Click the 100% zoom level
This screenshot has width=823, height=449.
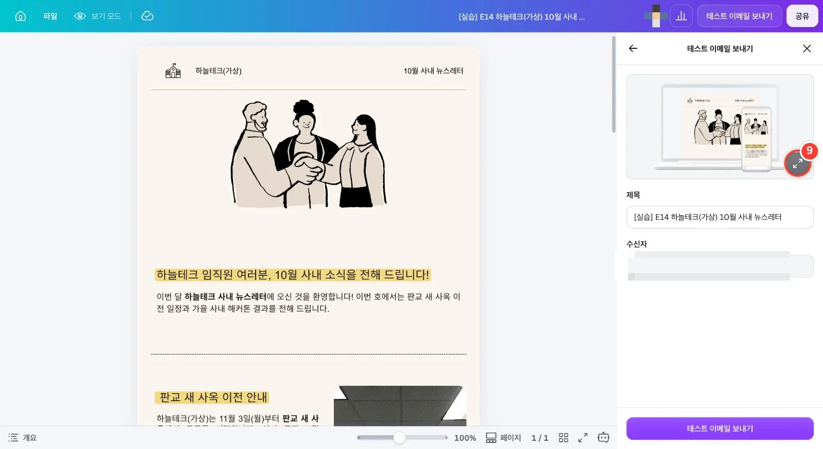(465, 438)
